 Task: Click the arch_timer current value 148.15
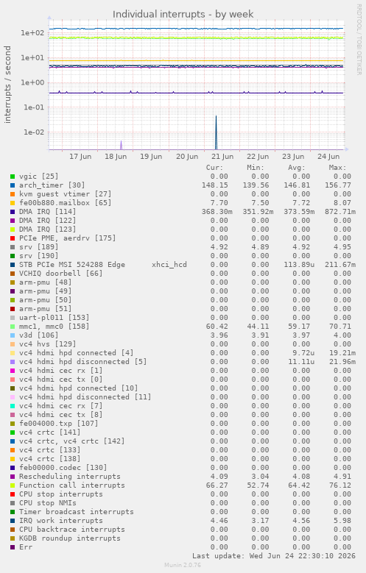pyautogui.click(x=215, y=185)
